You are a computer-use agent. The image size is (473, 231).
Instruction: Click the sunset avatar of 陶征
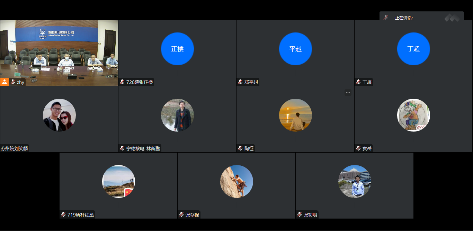(295, 115)
